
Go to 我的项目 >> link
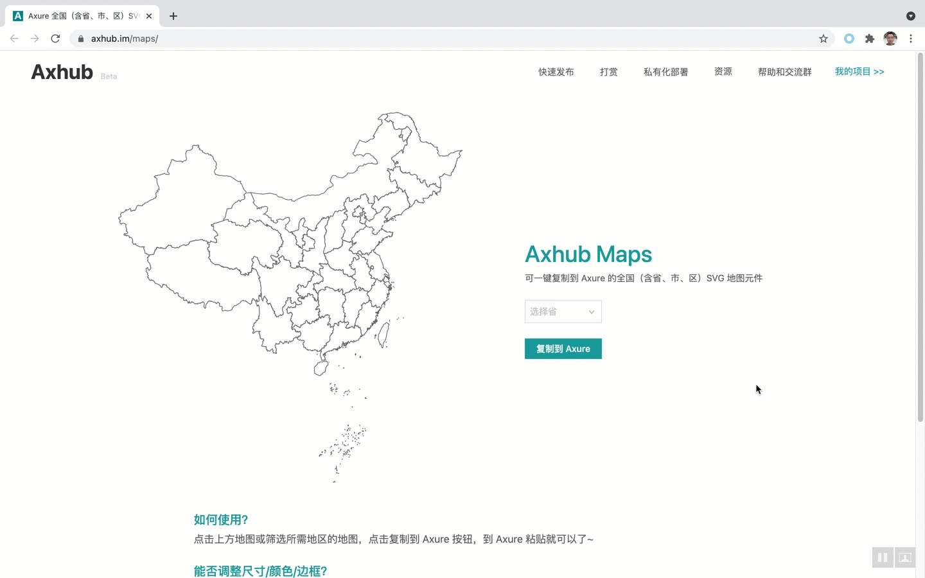tap(859, 71)
